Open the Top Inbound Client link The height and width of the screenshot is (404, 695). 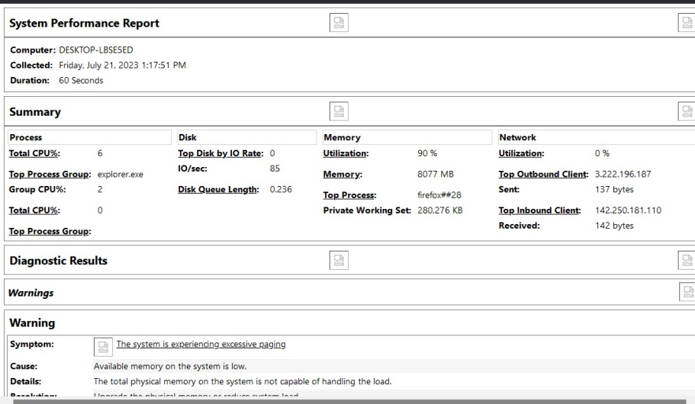click(541, 210)
